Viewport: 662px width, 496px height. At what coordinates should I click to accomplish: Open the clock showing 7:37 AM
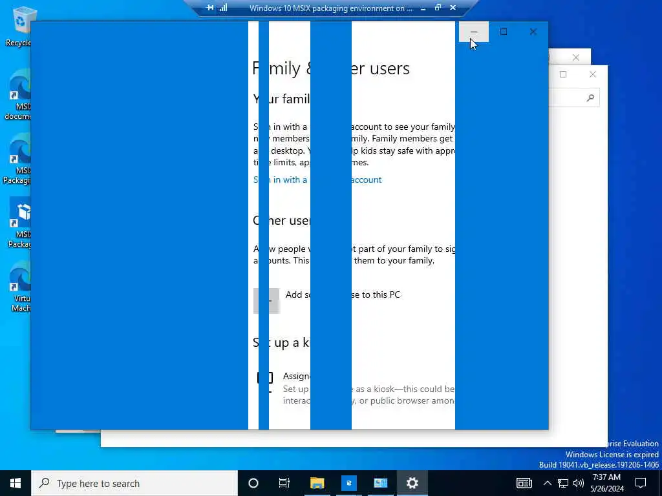tap(607, 483)
